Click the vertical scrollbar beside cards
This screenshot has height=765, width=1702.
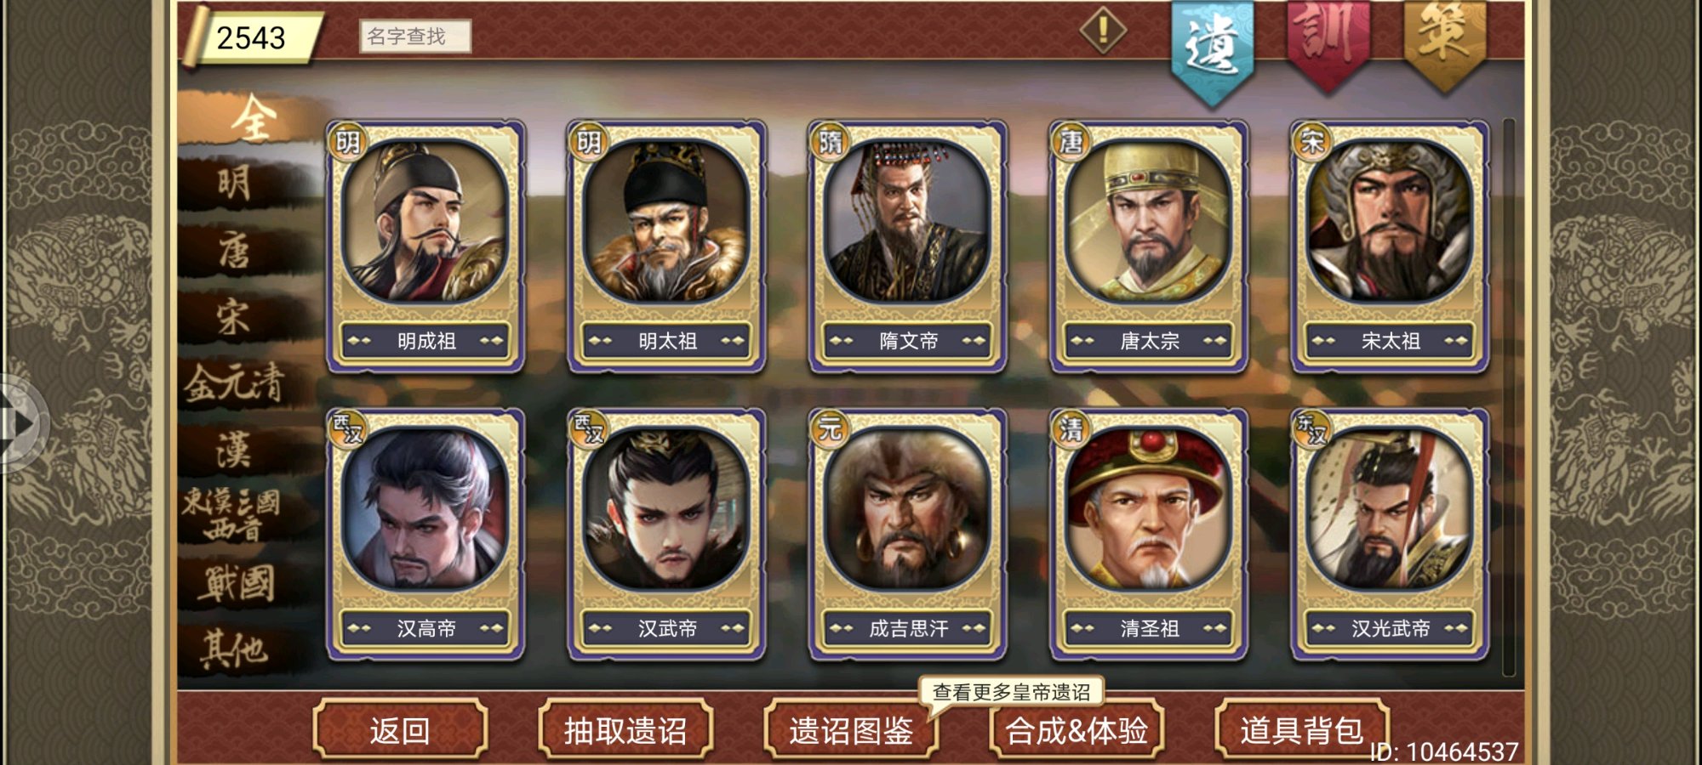tap(1509, 398)
